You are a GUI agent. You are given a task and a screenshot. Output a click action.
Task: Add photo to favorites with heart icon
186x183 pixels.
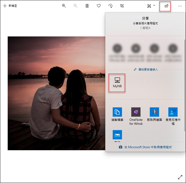tap(99, 6)
